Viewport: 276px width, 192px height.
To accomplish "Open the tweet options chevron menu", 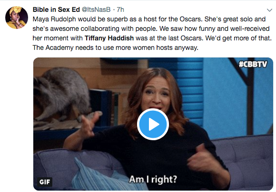I will pyautogui.click(x=269, y=10).
